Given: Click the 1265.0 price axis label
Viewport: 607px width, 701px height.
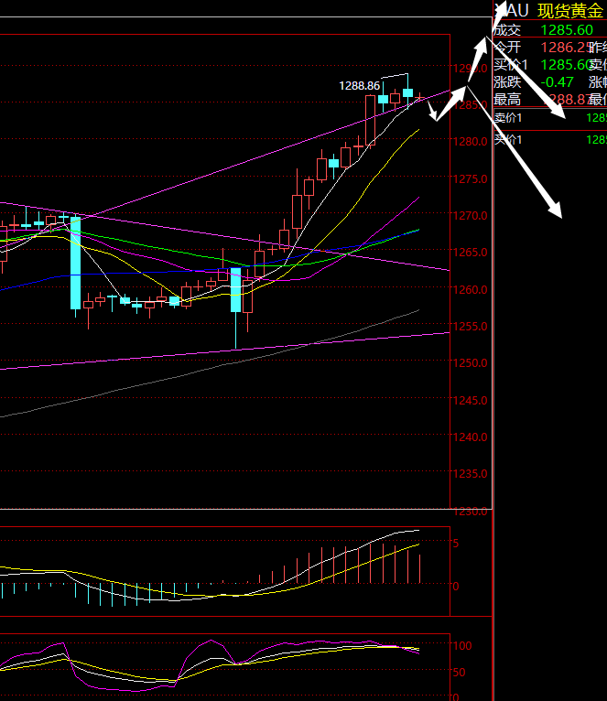Looking at the screenshot, I should point(470,253).
